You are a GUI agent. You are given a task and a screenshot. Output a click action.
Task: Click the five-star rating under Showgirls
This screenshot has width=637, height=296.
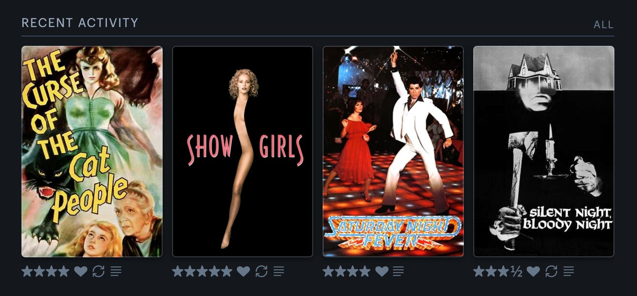tap(202, 271)
